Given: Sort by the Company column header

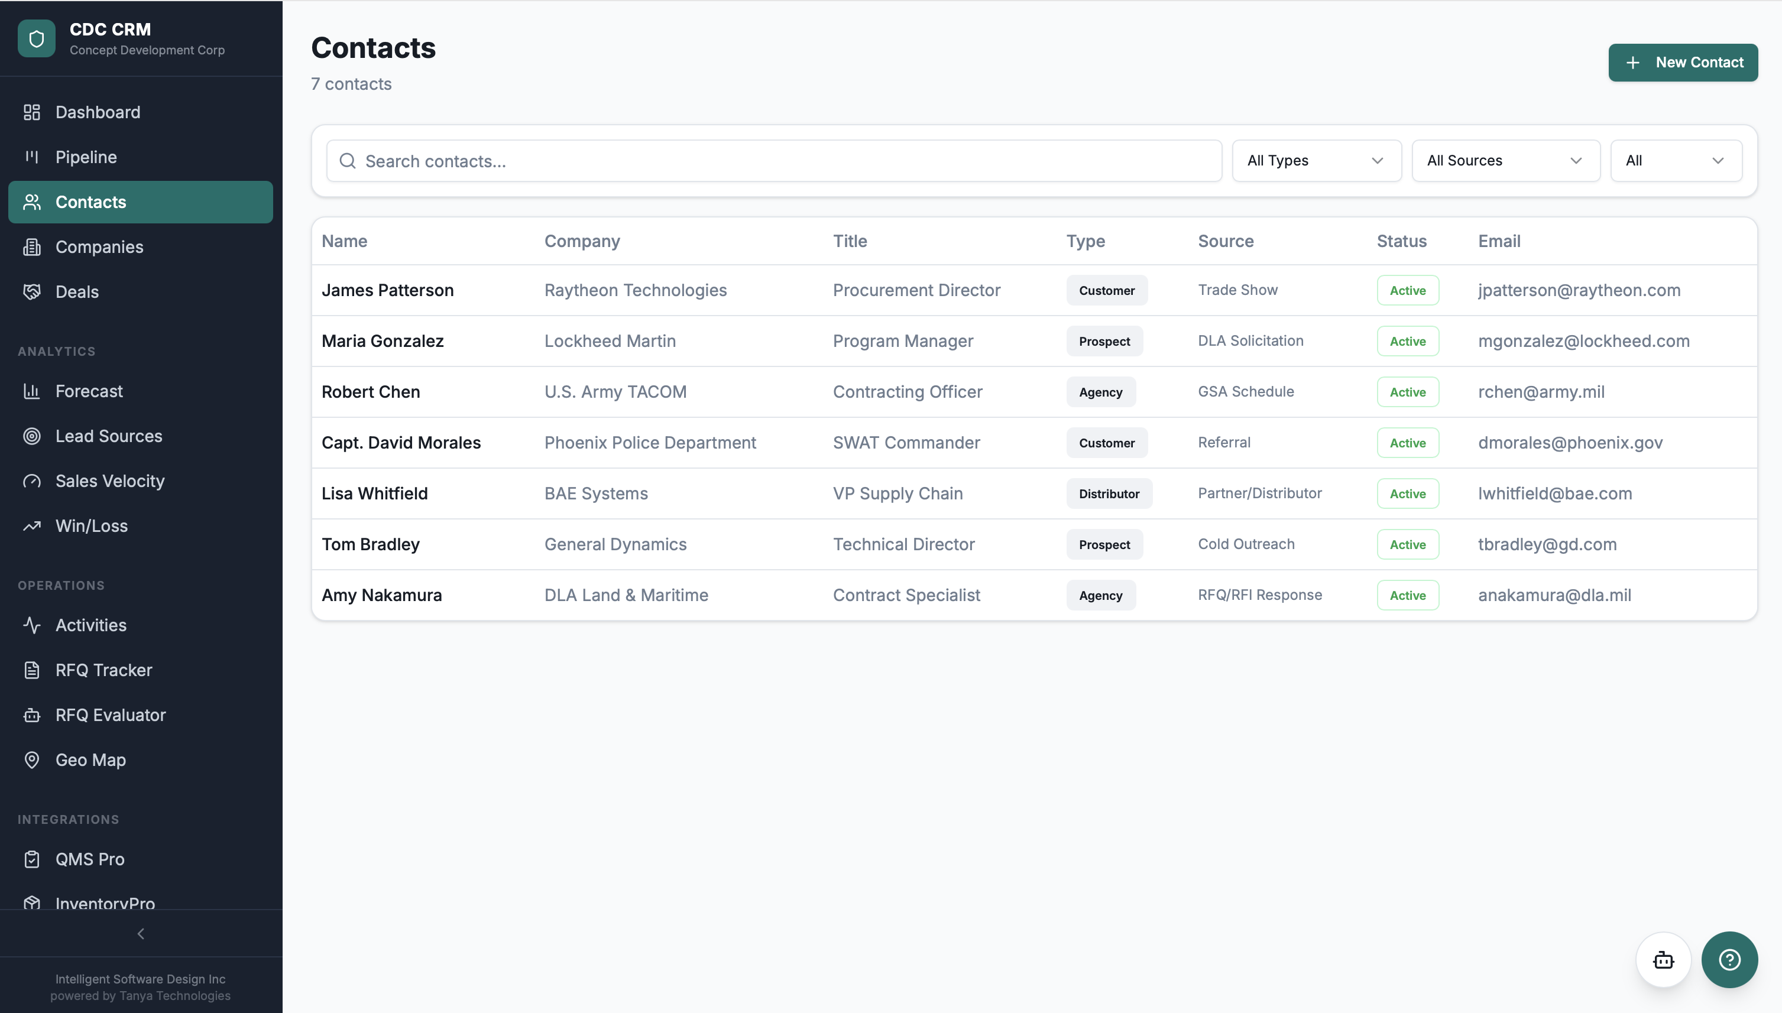Looking at the screenshot, I should point(582,241).
